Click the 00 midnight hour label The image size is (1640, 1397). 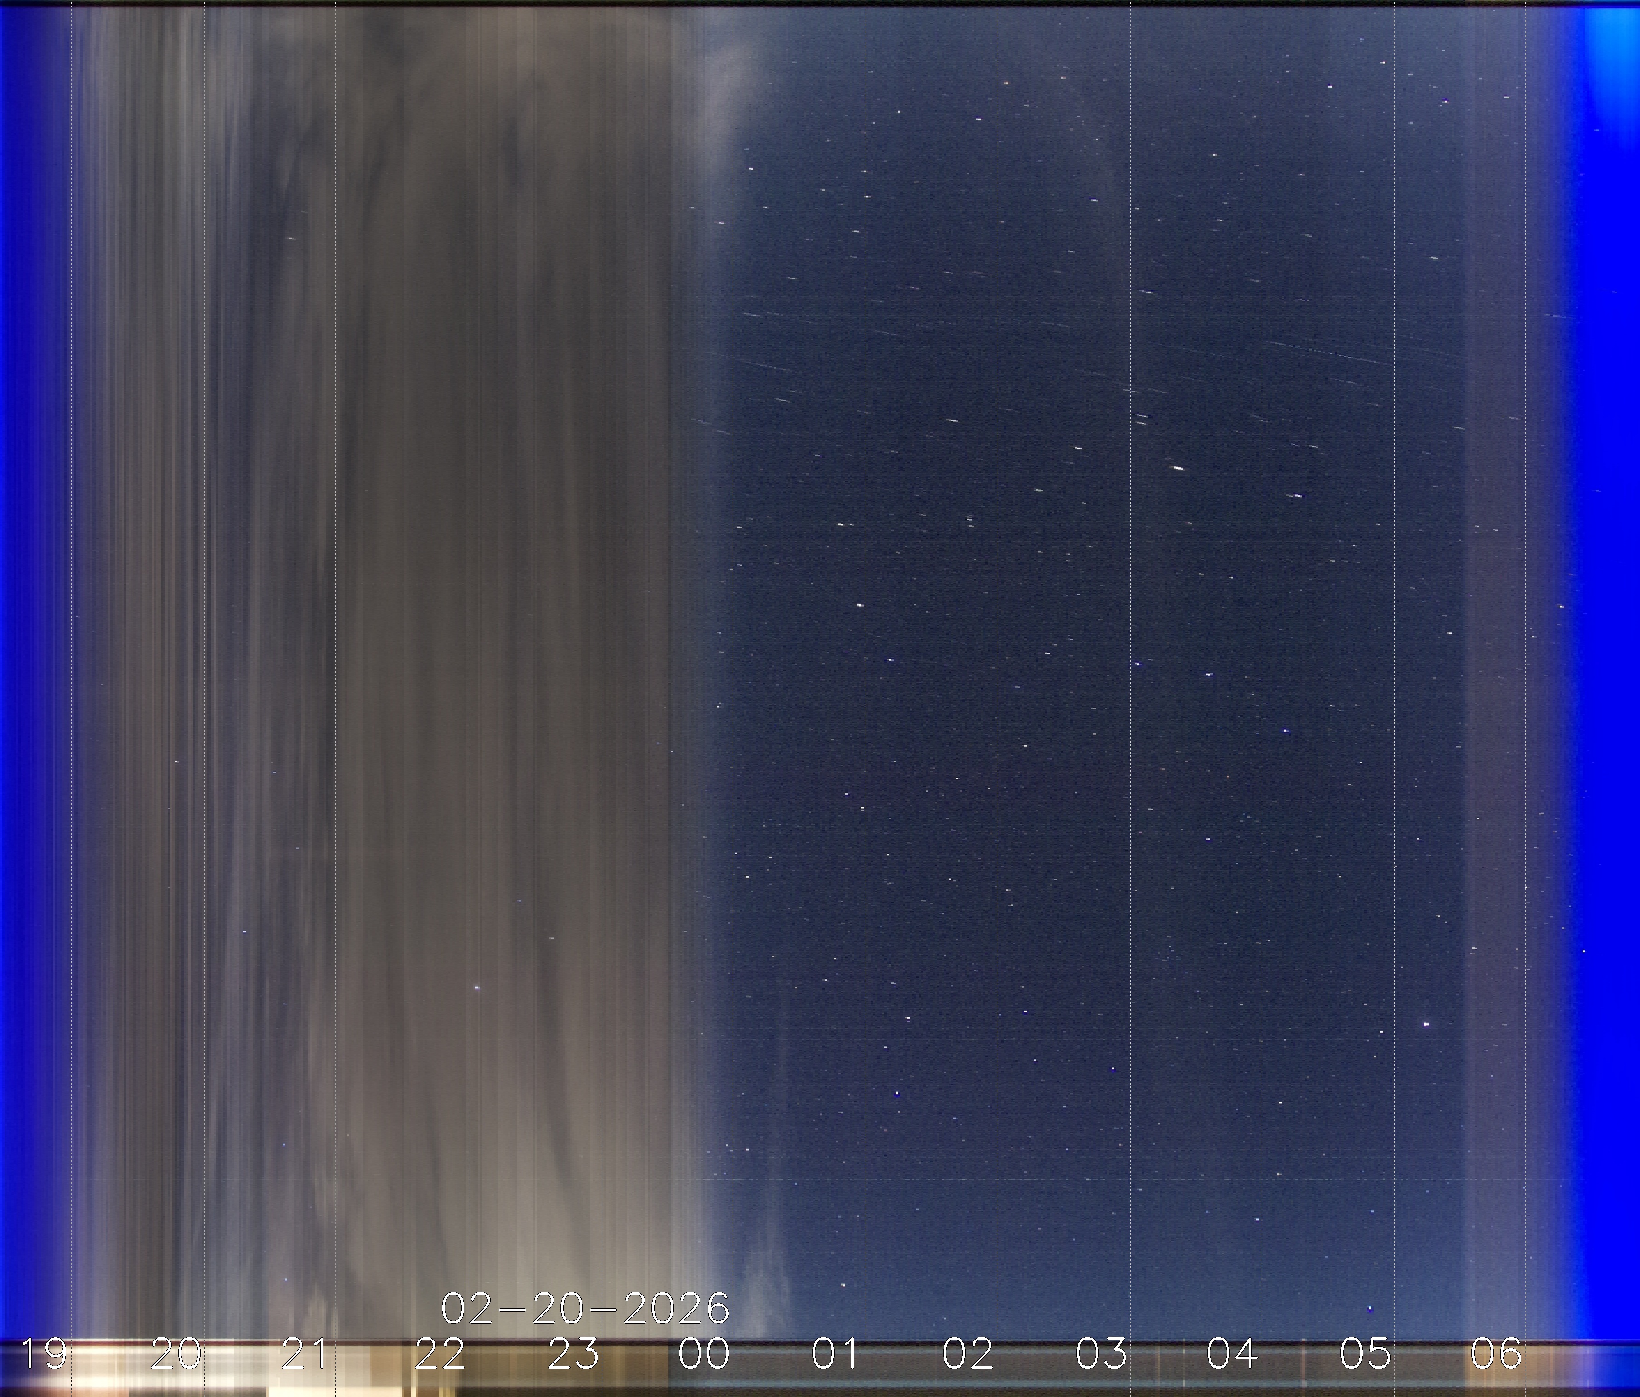[704, 1354]
